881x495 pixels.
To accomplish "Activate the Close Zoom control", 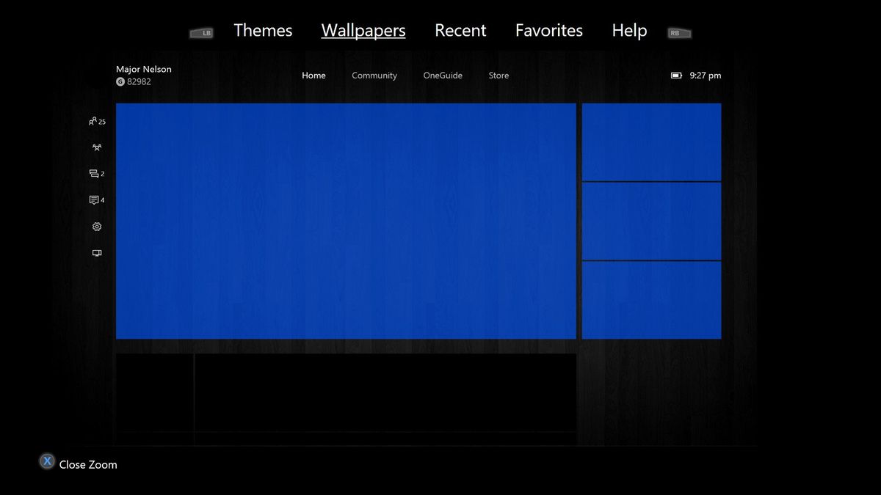I will pos(88,463).
